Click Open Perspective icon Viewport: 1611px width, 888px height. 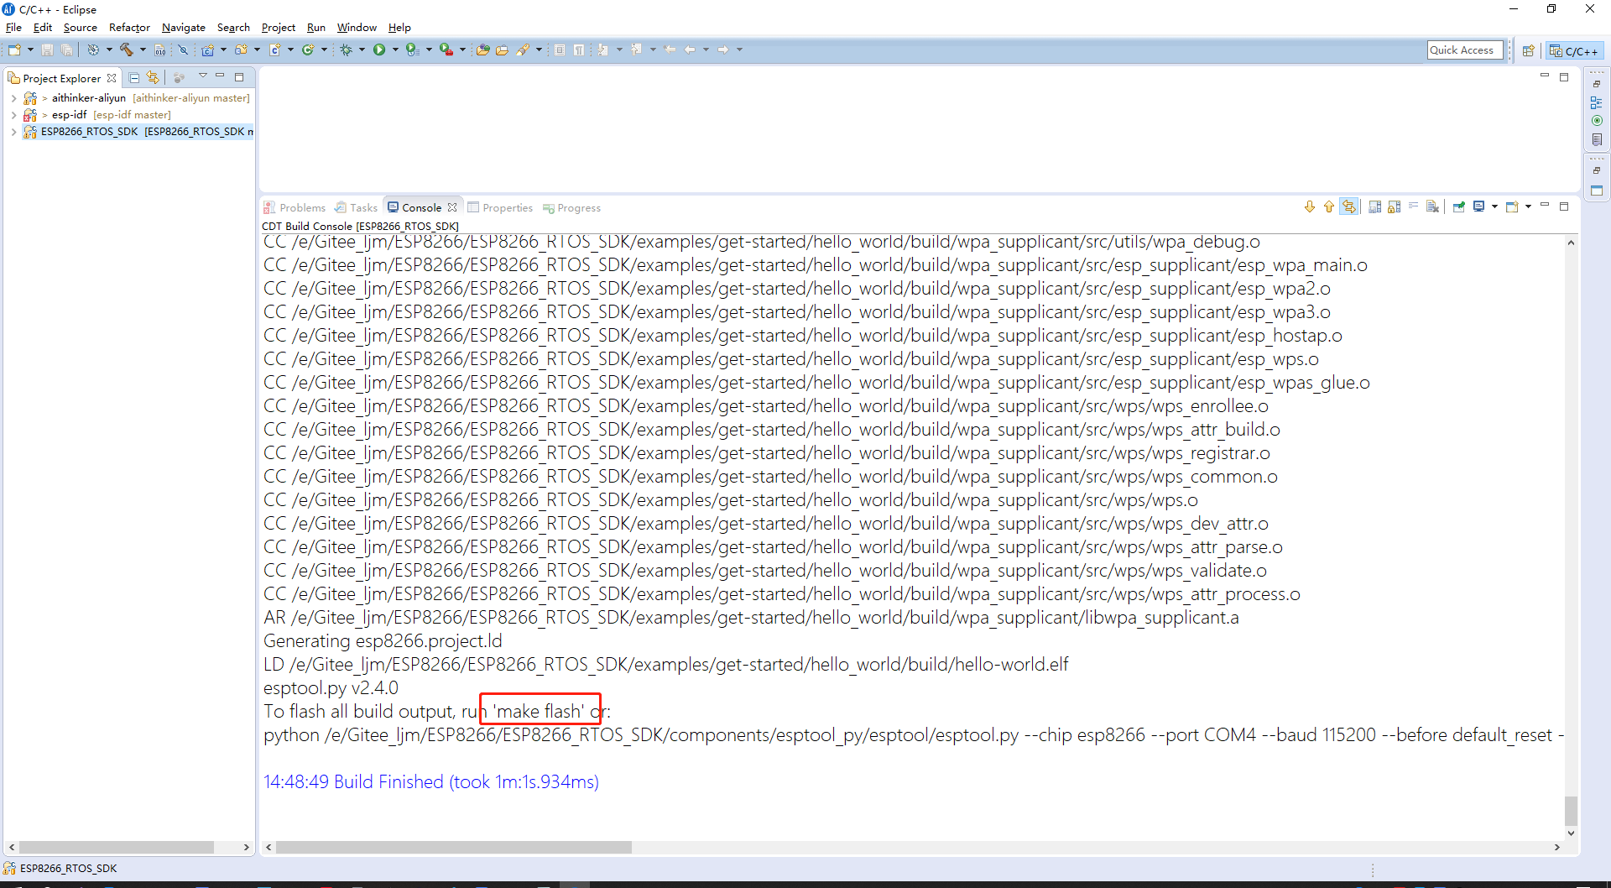coord(1529,51)
